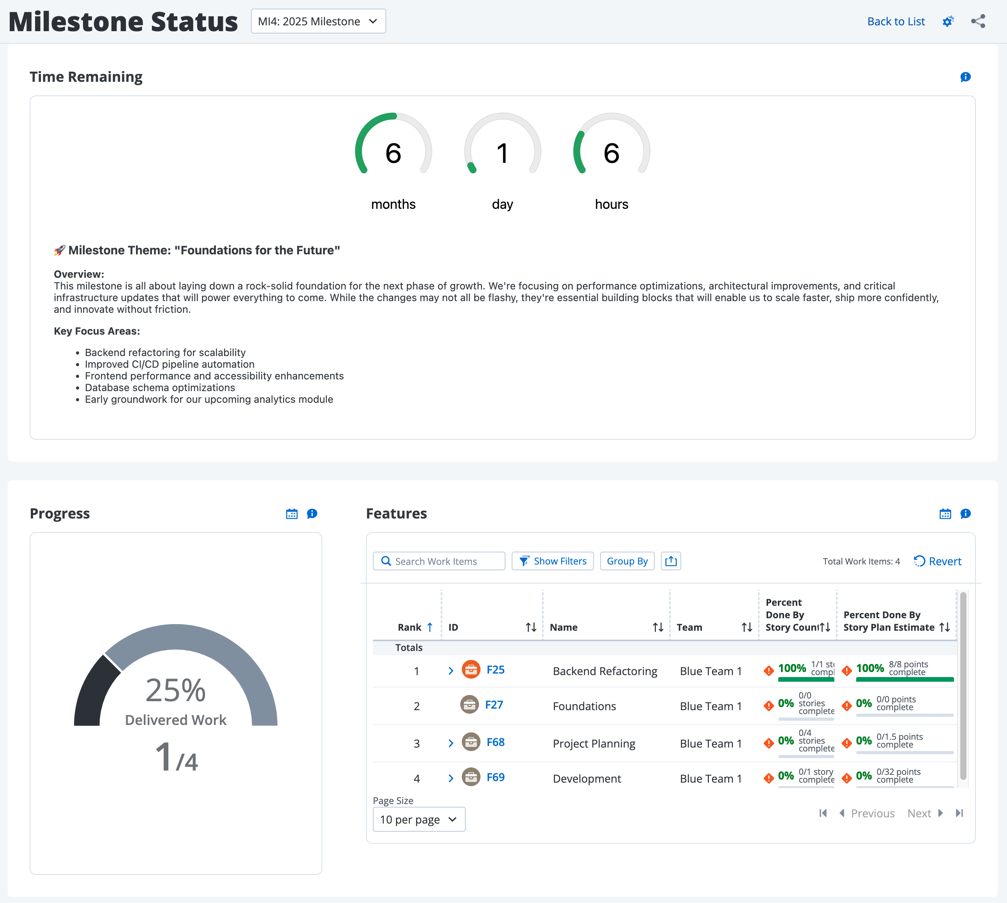Click warning icon beside F25 8/8 points
The width and height of the screenshot is (1007, 903).
pos(847,671)
